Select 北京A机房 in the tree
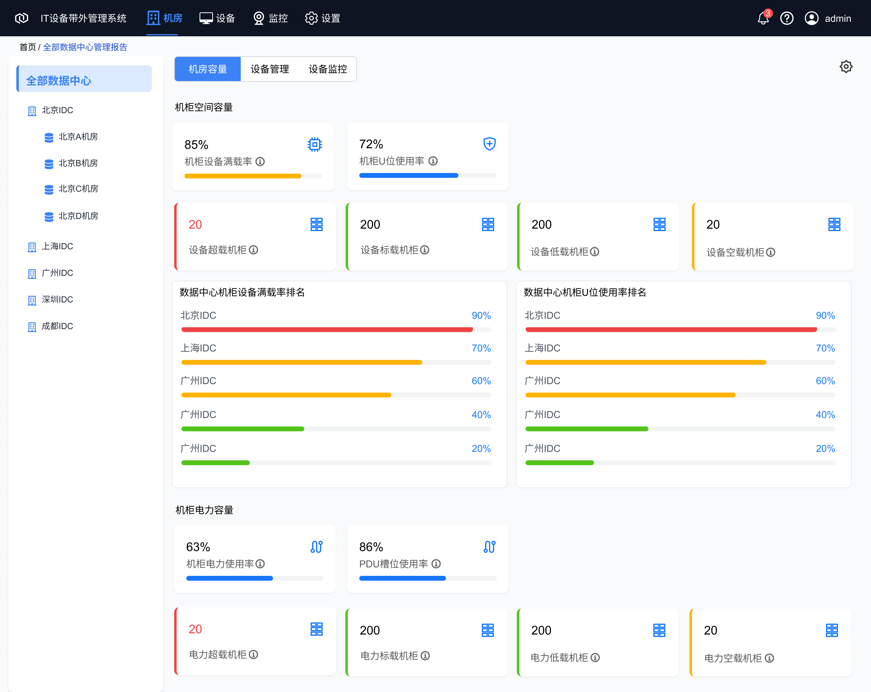The width and height of the screenshot is (871, 692). click(71, 137)
